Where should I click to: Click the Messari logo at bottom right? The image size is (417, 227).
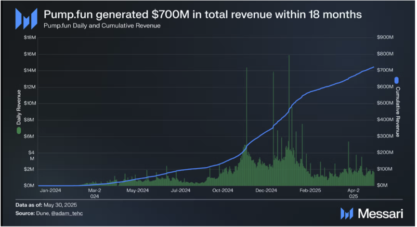tap(372, 214)
